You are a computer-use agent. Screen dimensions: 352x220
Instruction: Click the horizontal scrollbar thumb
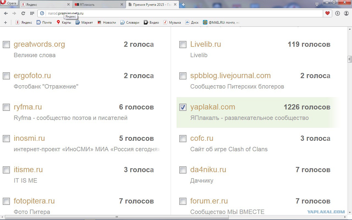[117, 217]
